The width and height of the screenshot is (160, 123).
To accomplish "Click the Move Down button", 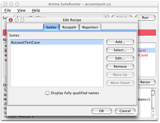I will [x=120, y=83].
